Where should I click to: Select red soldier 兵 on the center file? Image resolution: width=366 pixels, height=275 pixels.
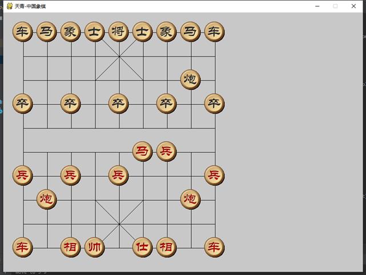(x=119, y=175)
